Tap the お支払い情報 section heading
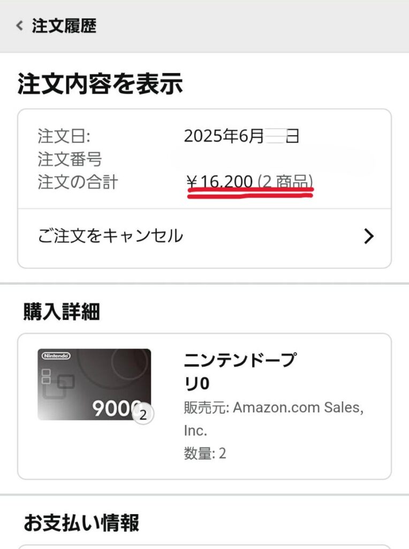The height and width of the screenshot is (549, 409). point(81,523)
